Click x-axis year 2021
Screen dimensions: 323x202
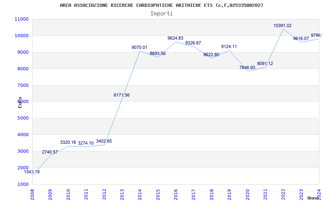click(265, 195)
